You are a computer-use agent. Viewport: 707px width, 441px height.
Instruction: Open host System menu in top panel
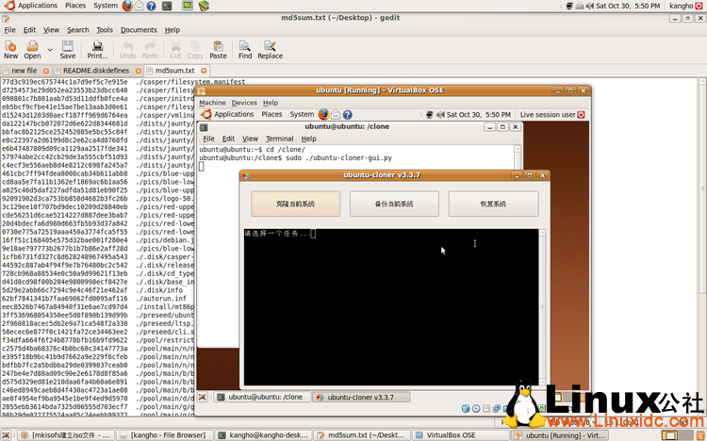click(106, 6)
